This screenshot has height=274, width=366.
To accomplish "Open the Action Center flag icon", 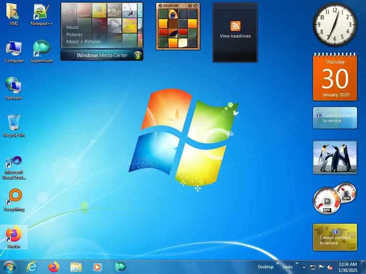I will (321, 267).
